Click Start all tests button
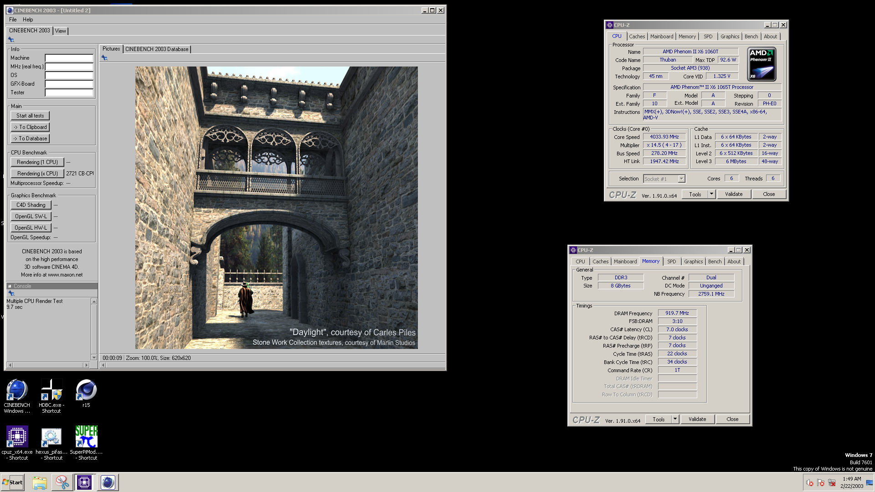875x492 pixels. [30, 116]
